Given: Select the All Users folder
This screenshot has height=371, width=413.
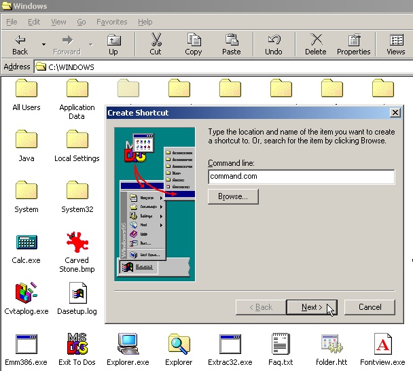Looking at the screenshot, I should click(26, 95).
